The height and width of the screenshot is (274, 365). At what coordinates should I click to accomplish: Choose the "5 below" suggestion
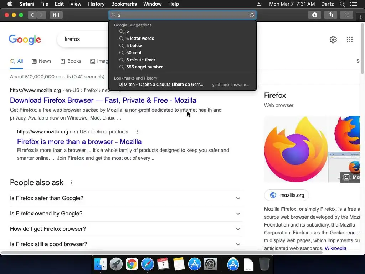point(182,46)
